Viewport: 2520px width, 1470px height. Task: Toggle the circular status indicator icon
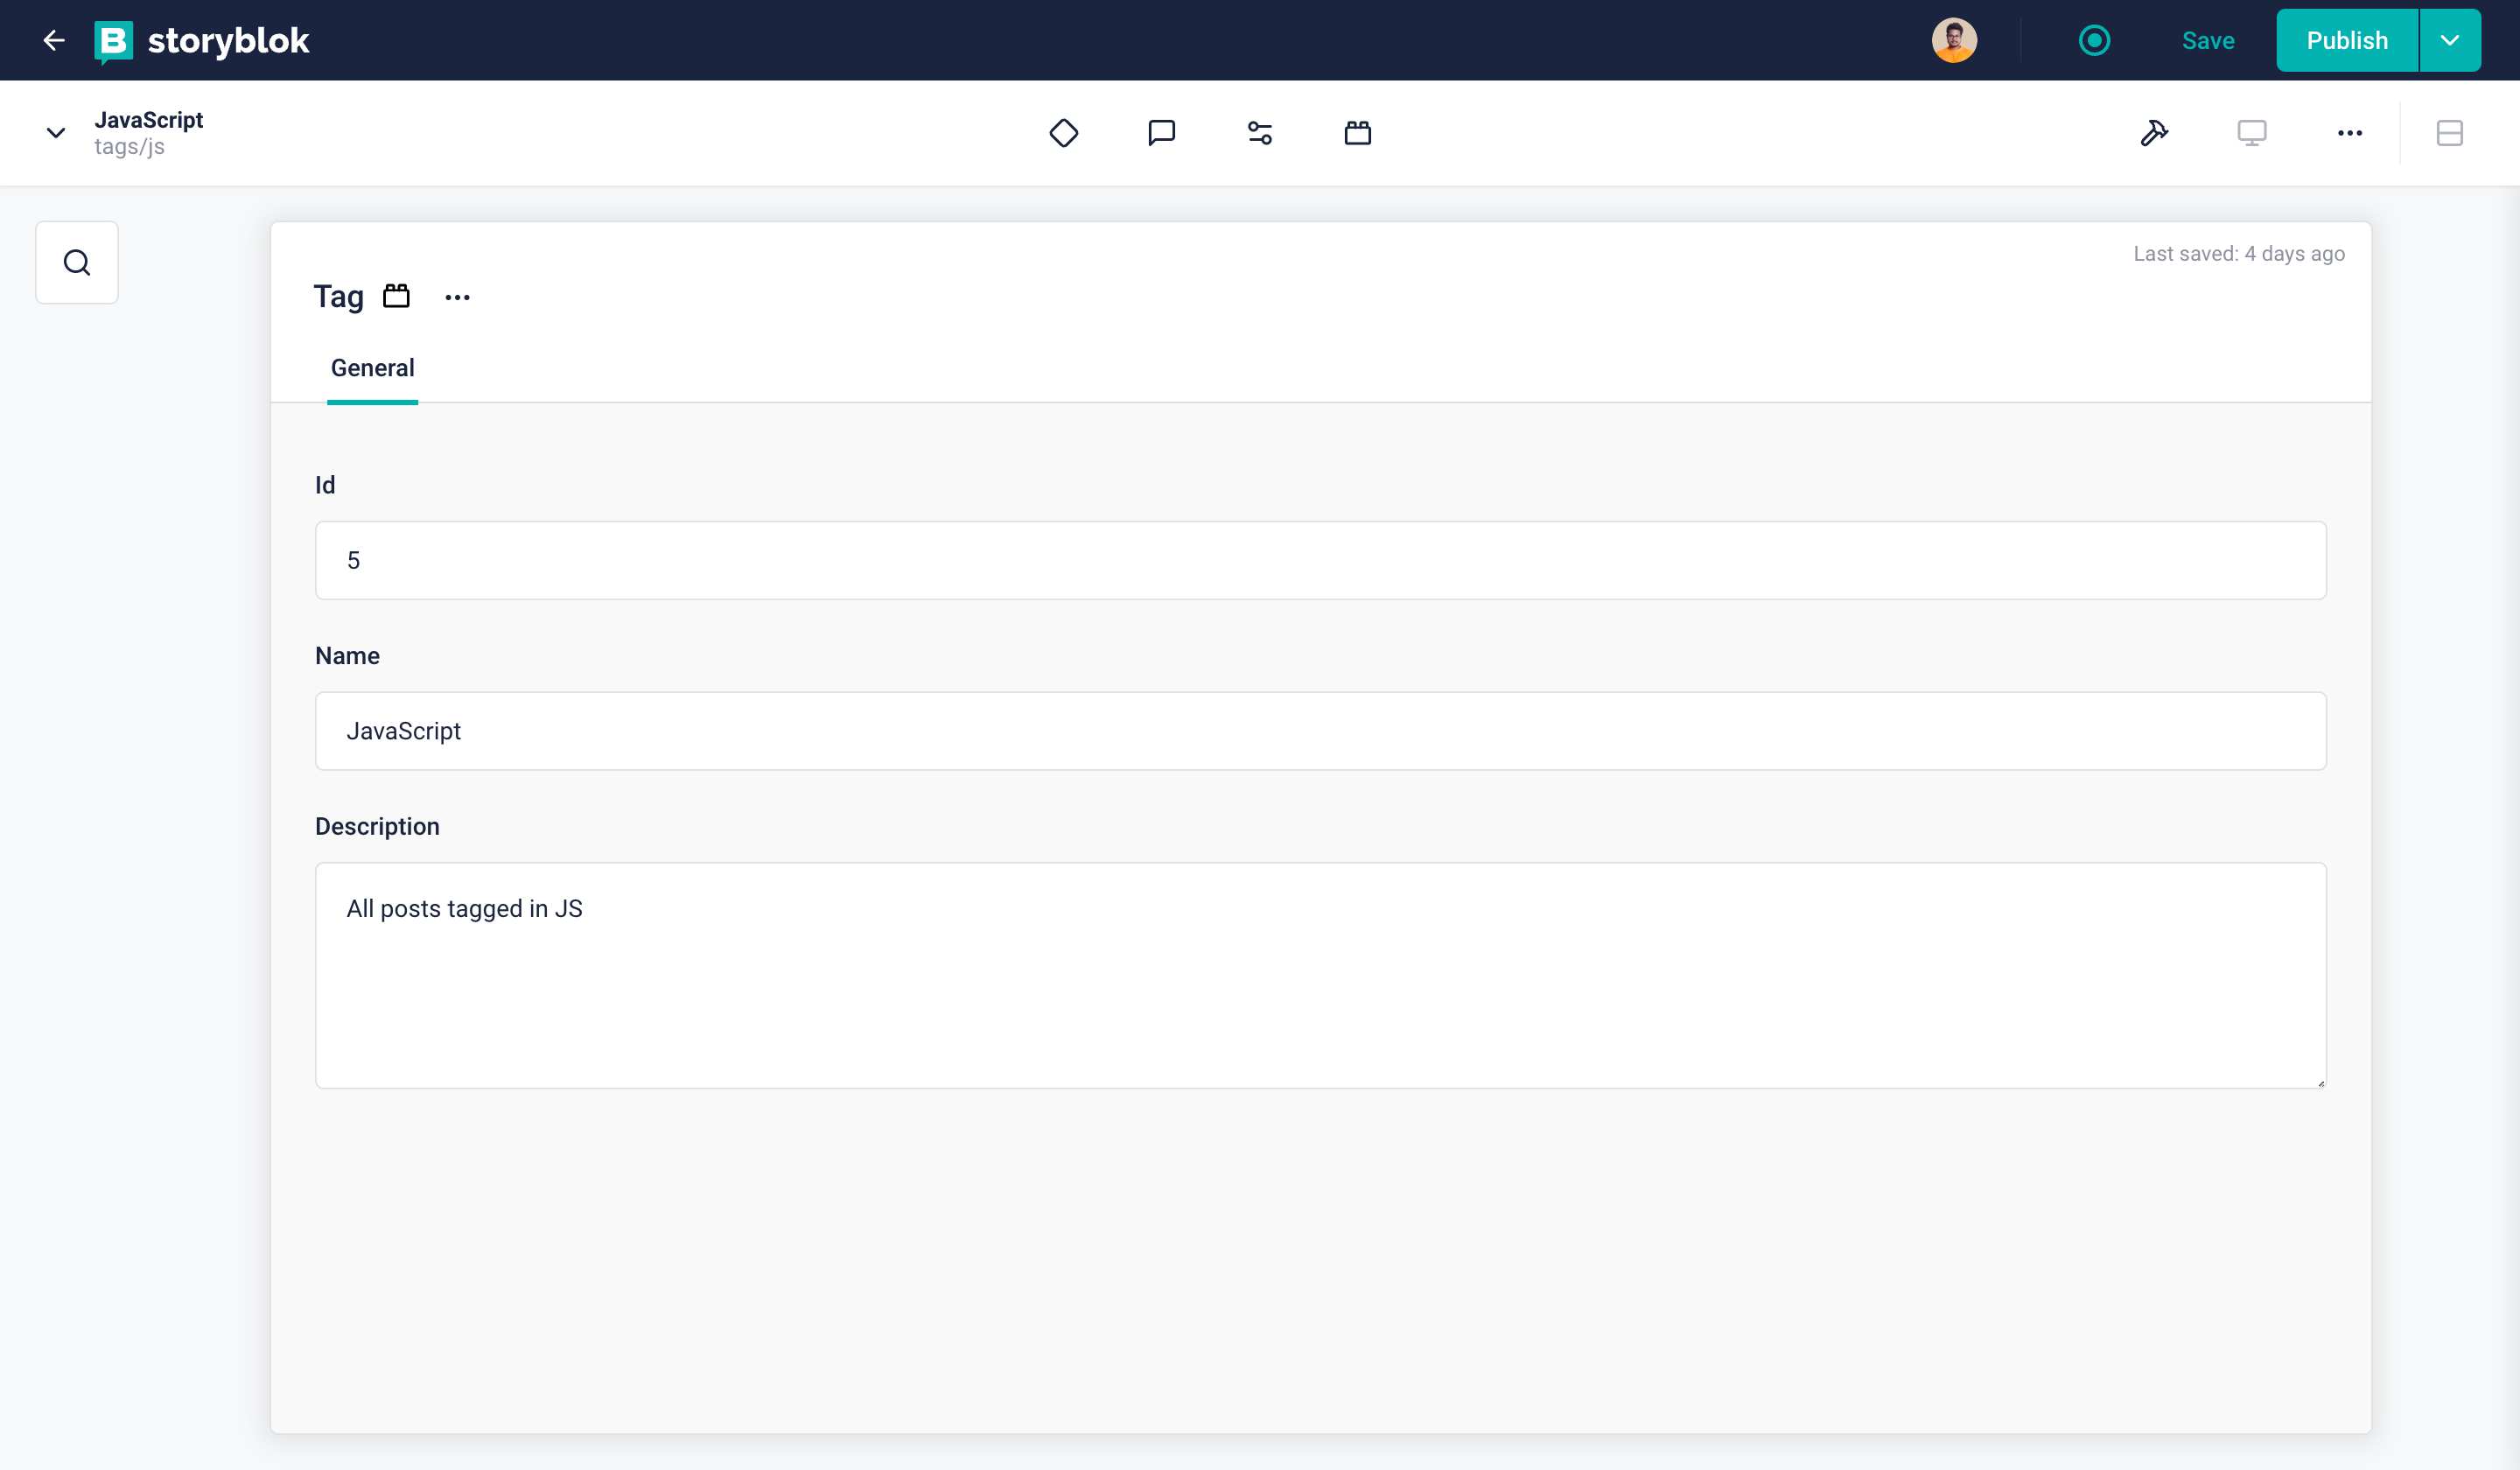click(x=2094, y=40)
